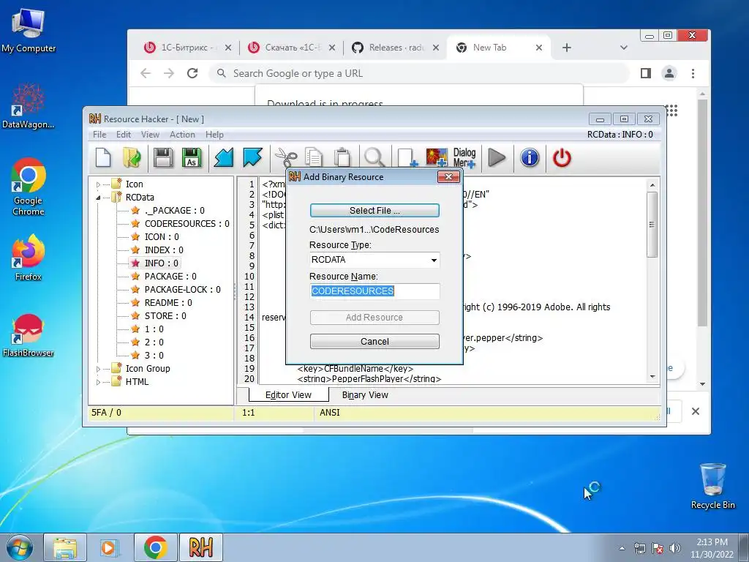The image size is (749, 562).
Task: Switch to Chrome from the taskbar
Action: [x=155, y=547]
